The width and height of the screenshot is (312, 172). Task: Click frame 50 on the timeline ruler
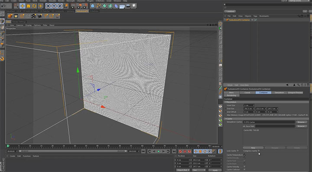click(120, 146)
